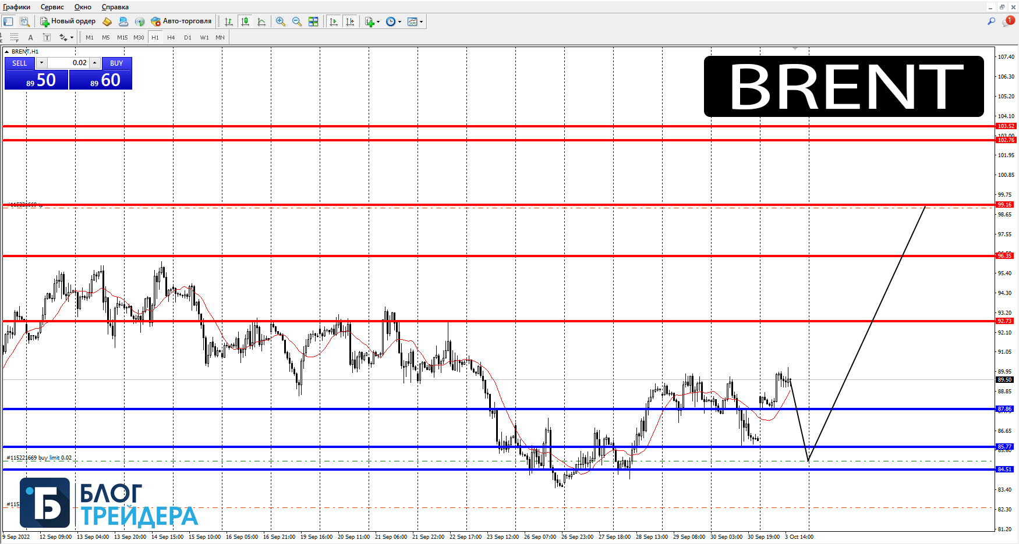This screenshot has height=544, width=1019.
Task: Click the 96.35 price level label
Action: (1005, 255)
